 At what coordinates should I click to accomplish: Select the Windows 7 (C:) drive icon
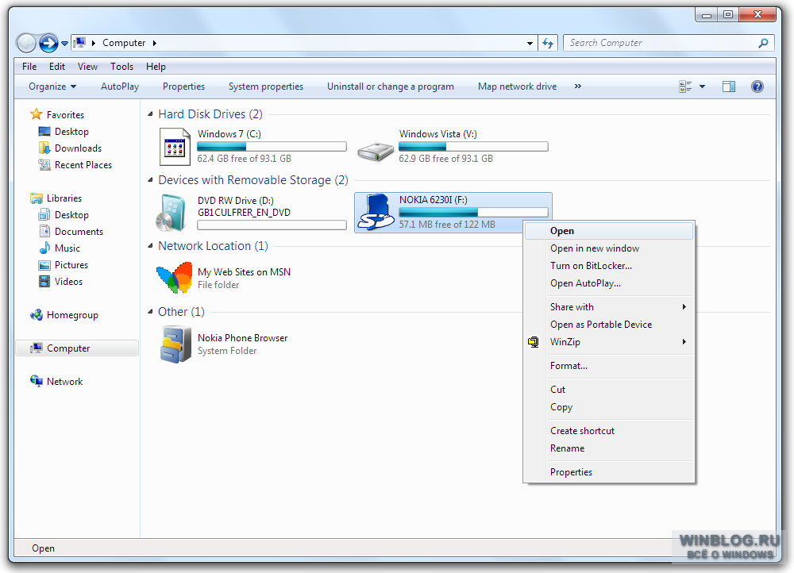pyautogui.click(x=175, y=147)
